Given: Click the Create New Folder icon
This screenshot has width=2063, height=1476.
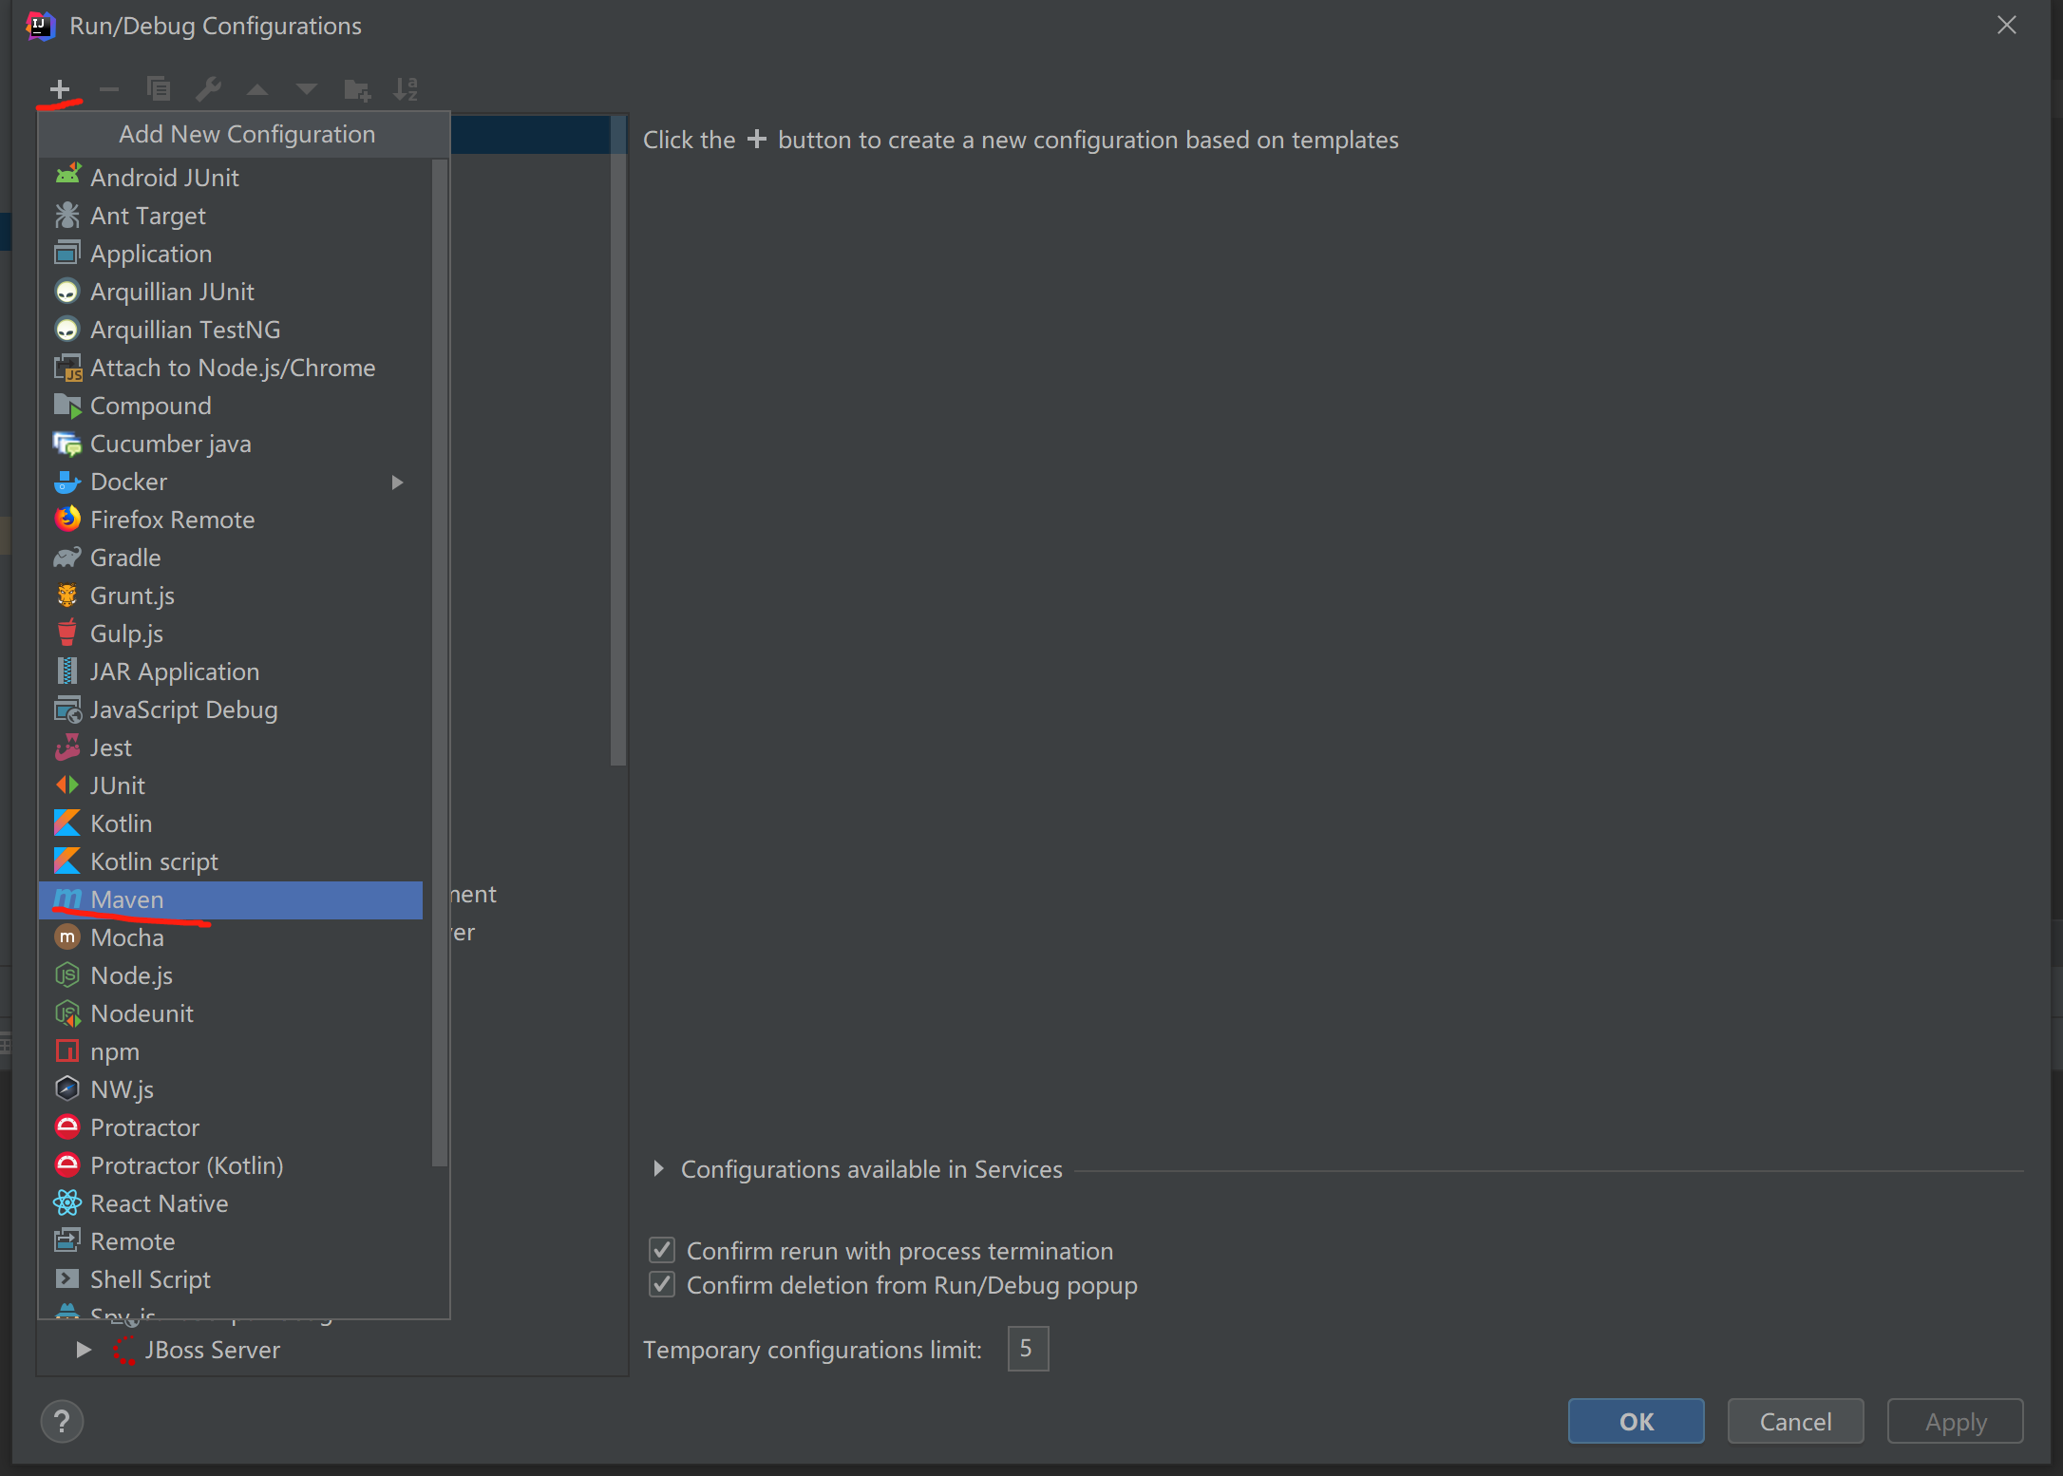Looking at the screenshot, I should point(356,89).
